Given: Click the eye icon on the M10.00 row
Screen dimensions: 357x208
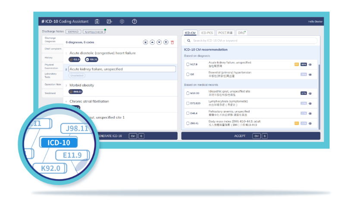Looking at the screenshot, I should 310,93.
